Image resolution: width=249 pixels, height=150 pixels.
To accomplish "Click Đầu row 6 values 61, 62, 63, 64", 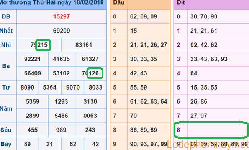I will pos(149,101).
